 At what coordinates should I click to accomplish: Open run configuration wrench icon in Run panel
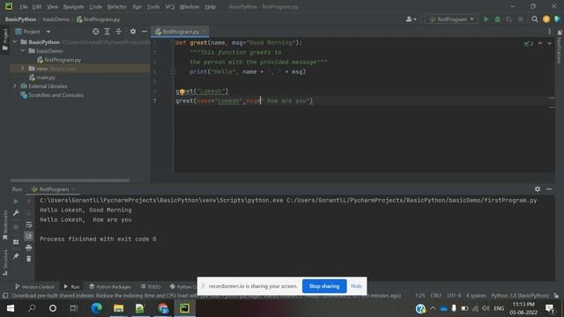[16, 213]
